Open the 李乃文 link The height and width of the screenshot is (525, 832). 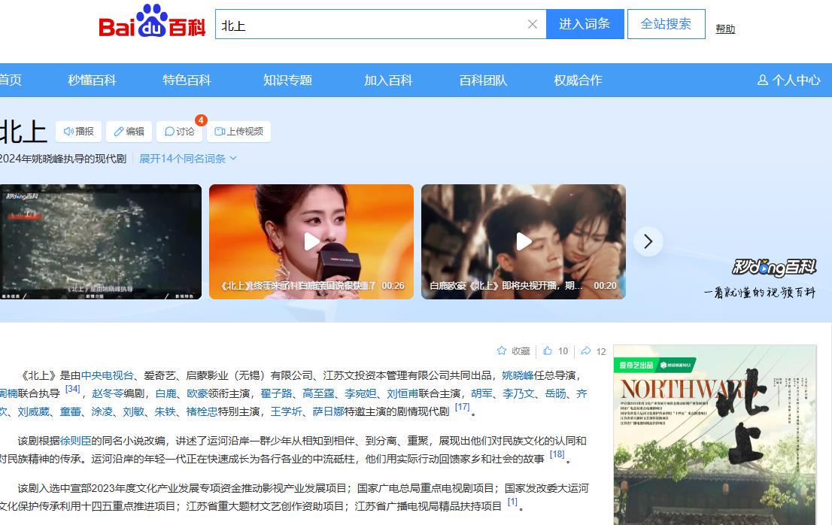pyautogui.click(x=519, y=393)
